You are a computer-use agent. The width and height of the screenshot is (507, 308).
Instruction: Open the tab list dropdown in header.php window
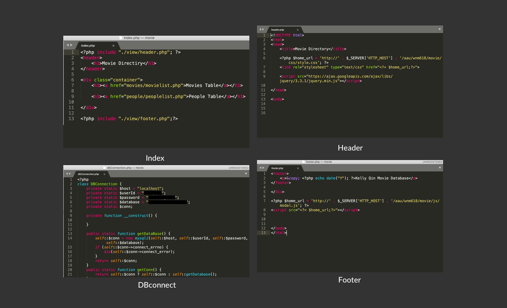[x=440, y=29]
